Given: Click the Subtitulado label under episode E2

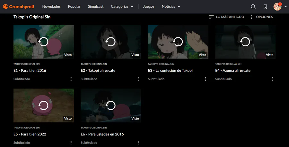Looking at the screenshot, I should (x=89, y=79).
